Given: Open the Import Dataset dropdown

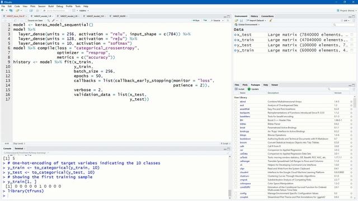Looking at the screenshot, I should (x=256, y=21).
